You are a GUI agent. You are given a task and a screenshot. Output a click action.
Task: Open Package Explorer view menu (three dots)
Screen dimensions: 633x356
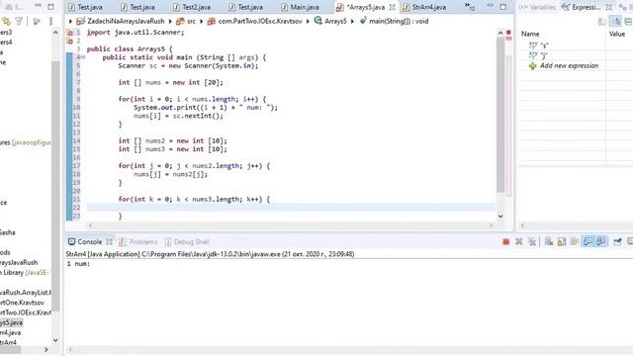coord(50,22)
